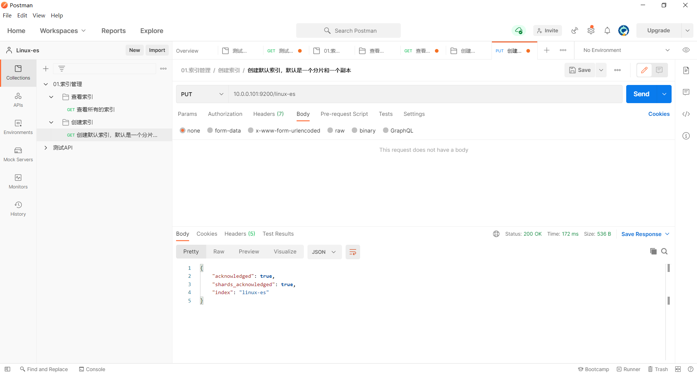Click the Cookies link
Screen dimensions: 697x374
point(659,114)
